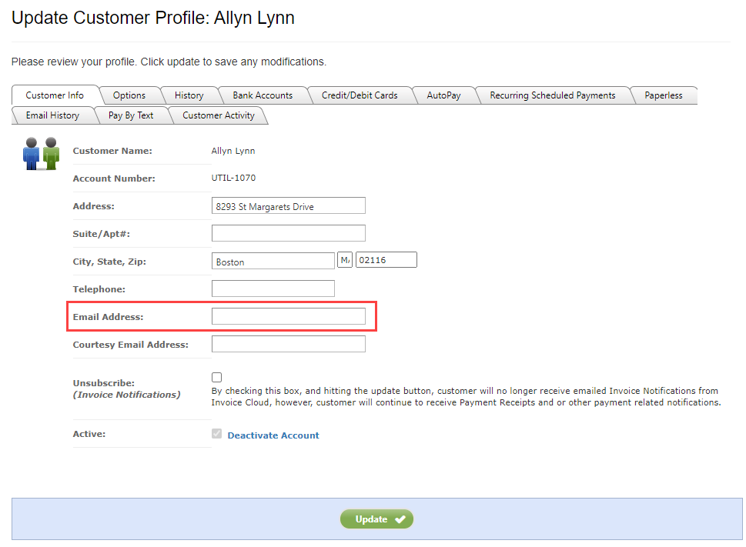The width and height of the screenshot is (746, 547).
Task: Open the History tab
Action: click(189, 95)
